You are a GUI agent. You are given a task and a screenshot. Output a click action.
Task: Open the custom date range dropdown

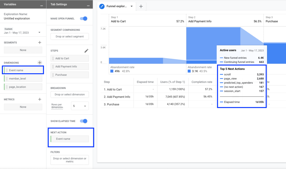(x=39, y=33)
